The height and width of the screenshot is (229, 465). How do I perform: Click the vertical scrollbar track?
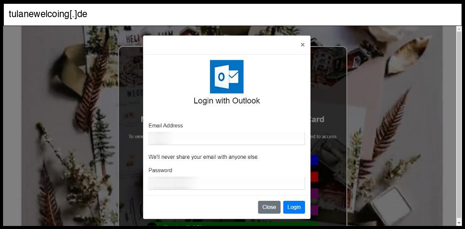[x=459, y=126]
